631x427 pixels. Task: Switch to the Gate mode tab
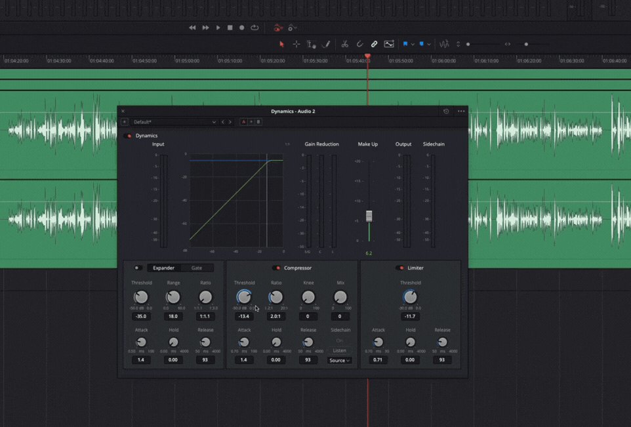(x=197, y=268)
